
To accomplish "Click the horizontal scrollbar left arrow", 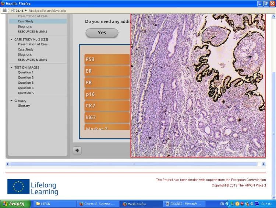I will (7, 164).
